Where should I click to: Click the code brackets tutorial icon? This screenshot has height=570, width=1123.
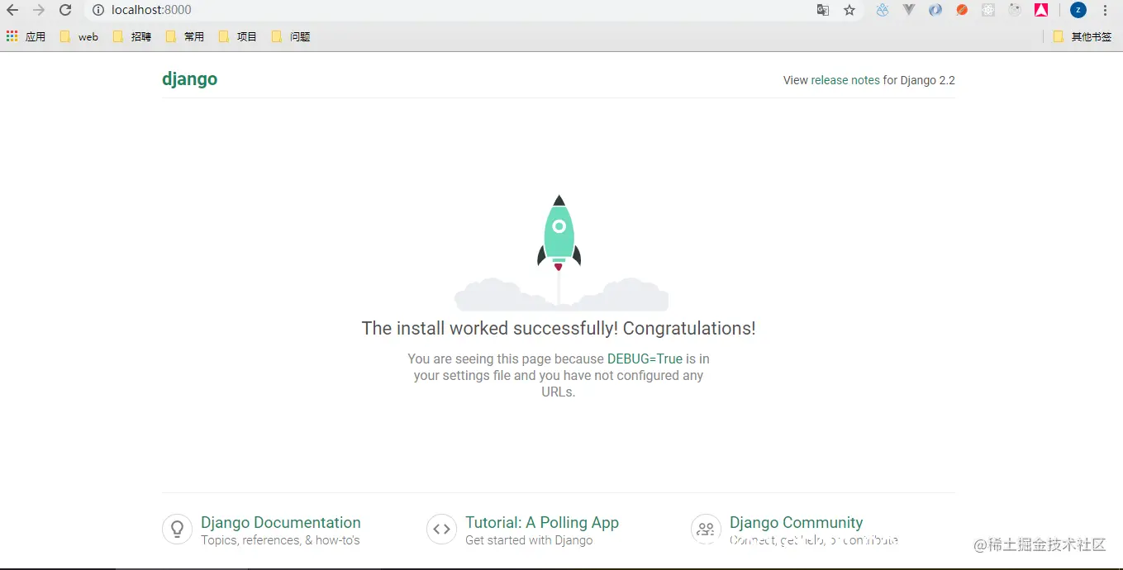coord(441,529)
